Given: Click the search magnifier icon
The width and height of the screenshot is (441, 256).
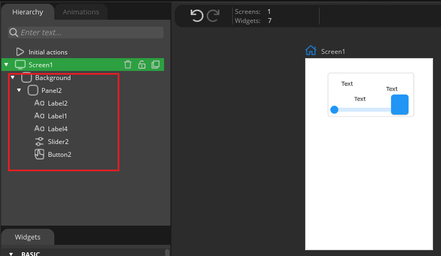Looking at the screenshot, I should [13, 33].
